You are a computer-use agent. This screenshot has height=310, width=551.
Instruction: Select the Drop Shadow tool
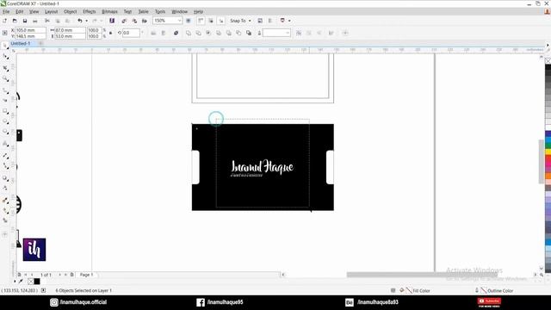click(x=5, y=178)
